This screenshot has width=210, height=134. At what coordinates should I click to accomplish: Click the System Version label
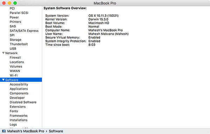click(57, 16)
